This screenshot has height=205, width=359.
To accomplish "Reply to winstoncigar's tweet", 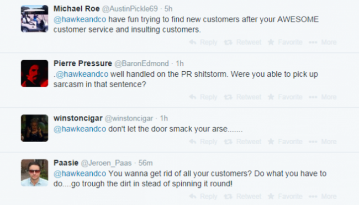I will coord(203,142).
